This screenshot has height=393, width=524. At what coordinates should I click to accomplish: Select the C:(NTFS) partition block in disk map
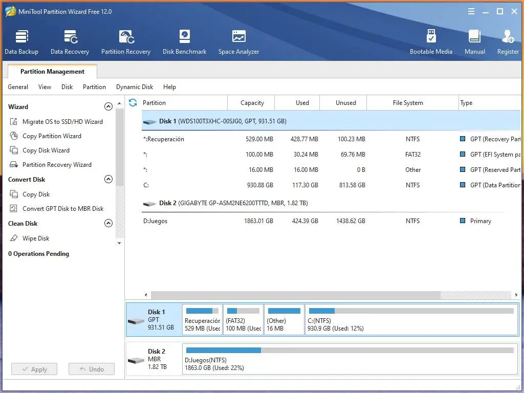click(411, 320)
